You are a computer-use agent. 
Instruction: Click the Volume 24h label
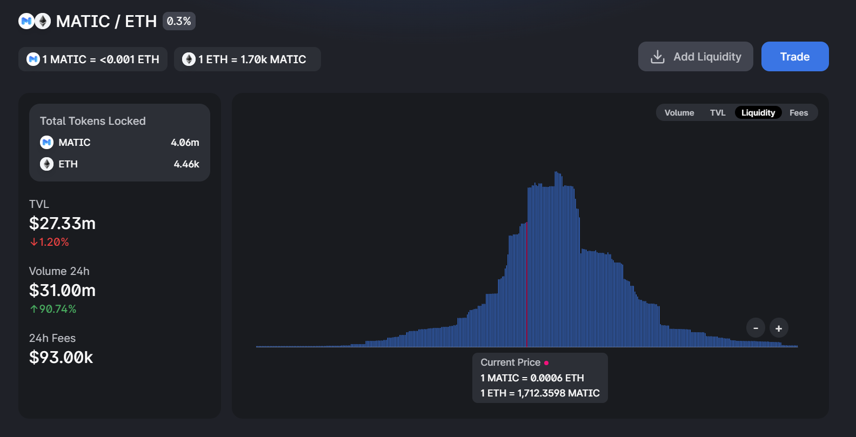[59, 271]
